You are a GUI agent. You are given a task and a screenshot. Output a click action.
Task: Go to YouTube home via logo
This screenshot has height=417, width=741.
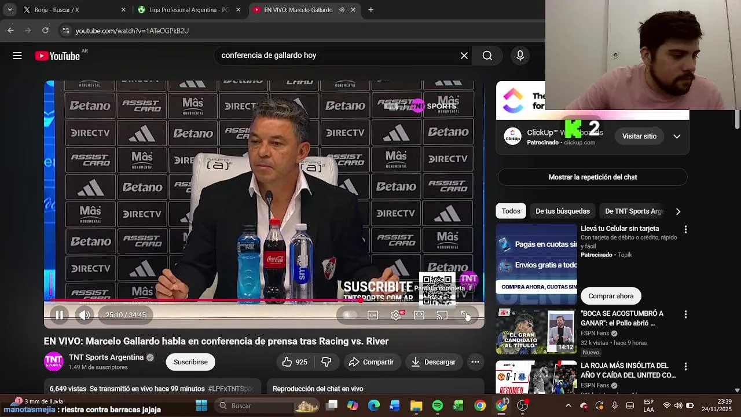pyautogui.click(x=57, y=56)
